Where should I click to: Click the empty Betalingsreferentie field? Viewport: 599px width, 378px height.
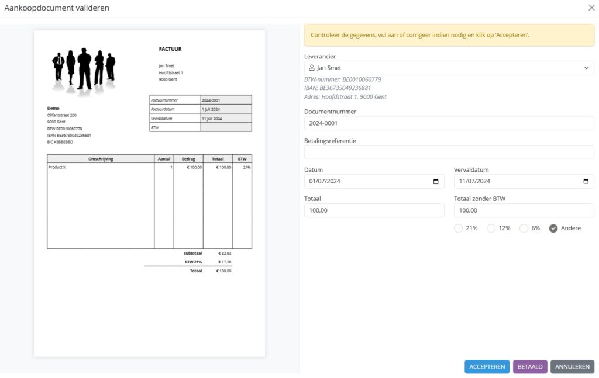(449, 152)
